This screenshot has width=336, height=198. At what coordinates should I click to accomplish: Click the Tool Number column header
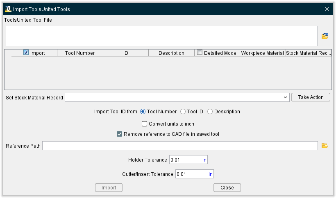(80, 53)
